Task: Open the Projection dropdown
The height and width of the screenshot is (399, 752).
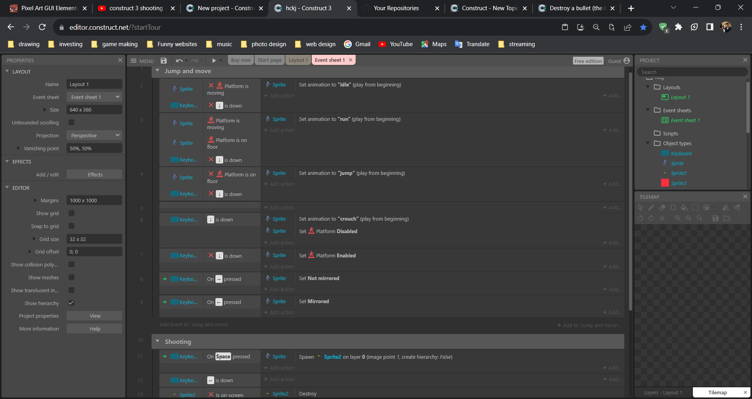Action: (x=94, y=135)
